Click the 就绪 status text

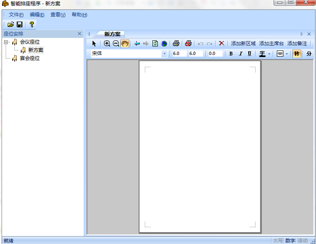coord(9,241)
